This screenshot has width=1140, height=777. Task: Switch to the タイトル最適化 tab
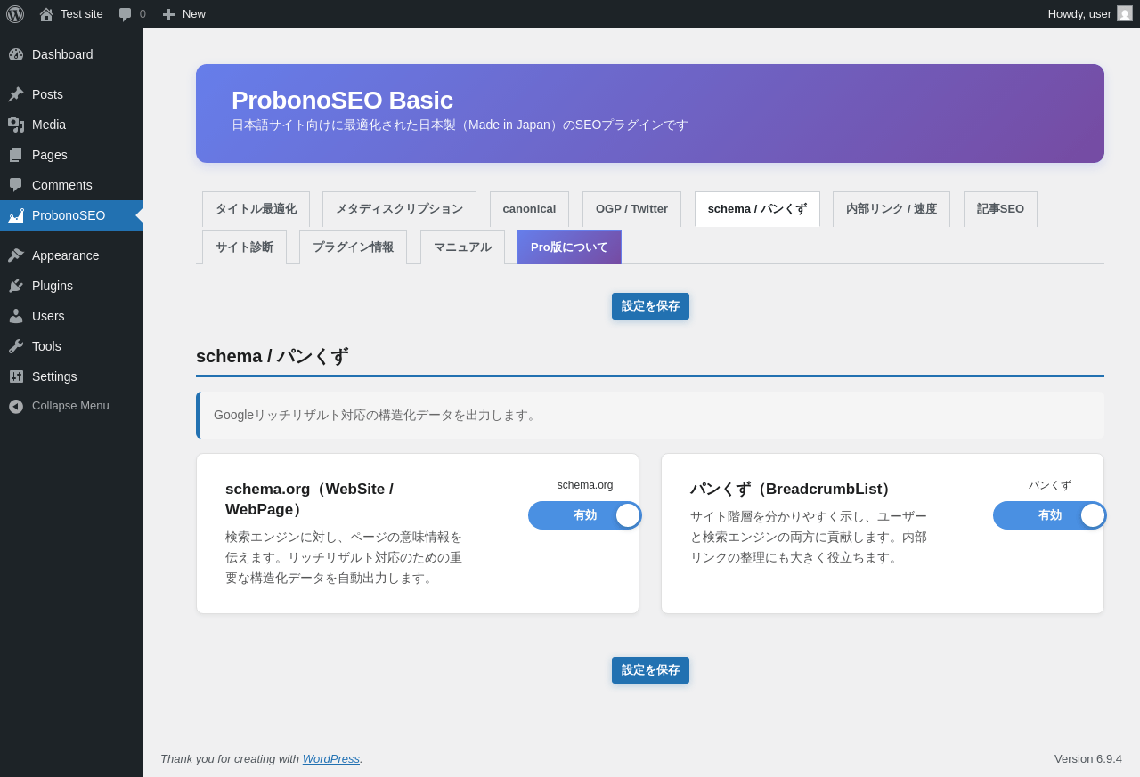tap(256, 209)
